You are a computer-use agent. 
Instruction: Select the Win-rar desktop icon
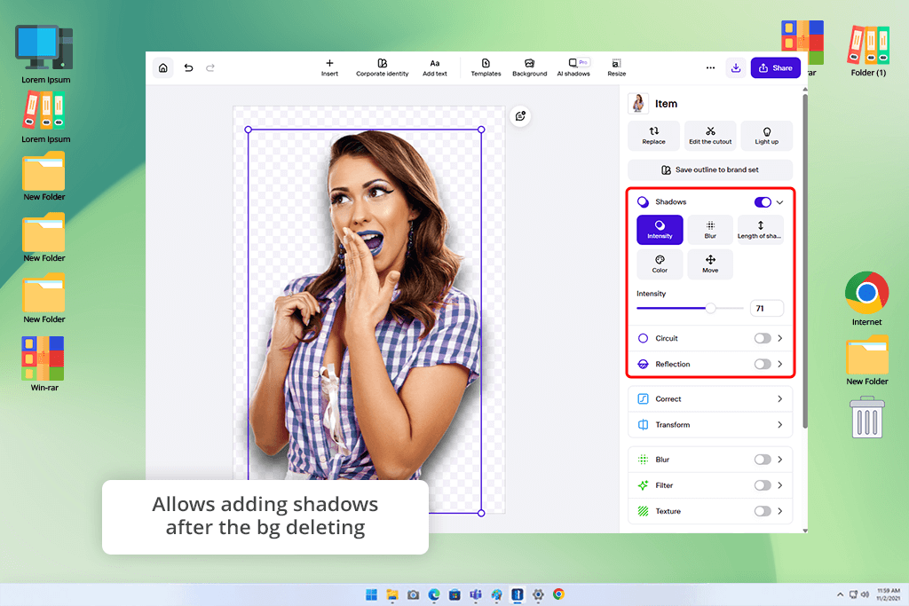click(43, 364)
